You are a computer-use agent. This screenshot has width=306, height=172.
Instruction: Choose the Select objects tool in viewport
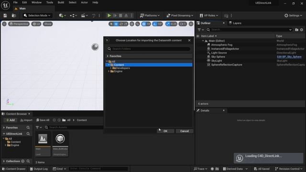pos(111,24)
